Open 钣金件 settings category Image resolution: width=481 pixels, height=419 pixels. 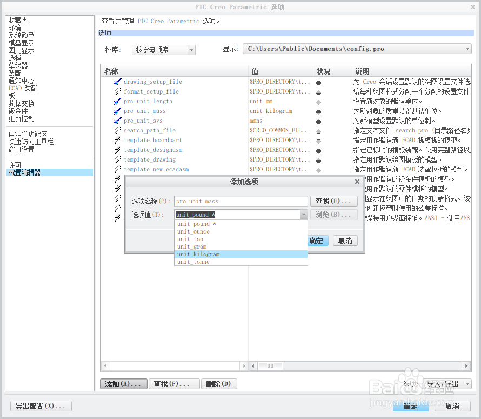[x=18, y=111]
